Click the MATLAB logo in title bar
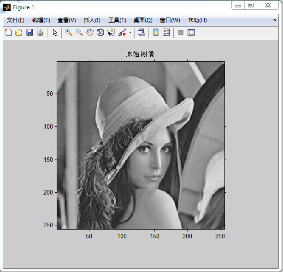 (7, 7)
